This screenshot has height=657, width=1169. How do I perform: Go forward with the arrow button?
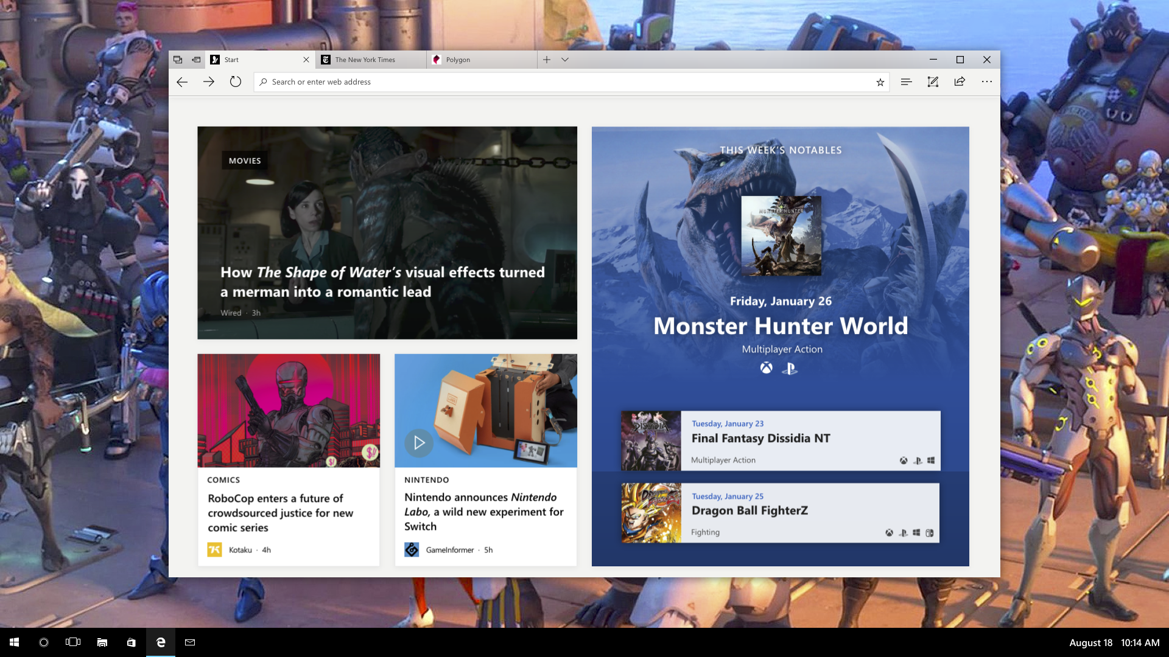click(209, 82)
